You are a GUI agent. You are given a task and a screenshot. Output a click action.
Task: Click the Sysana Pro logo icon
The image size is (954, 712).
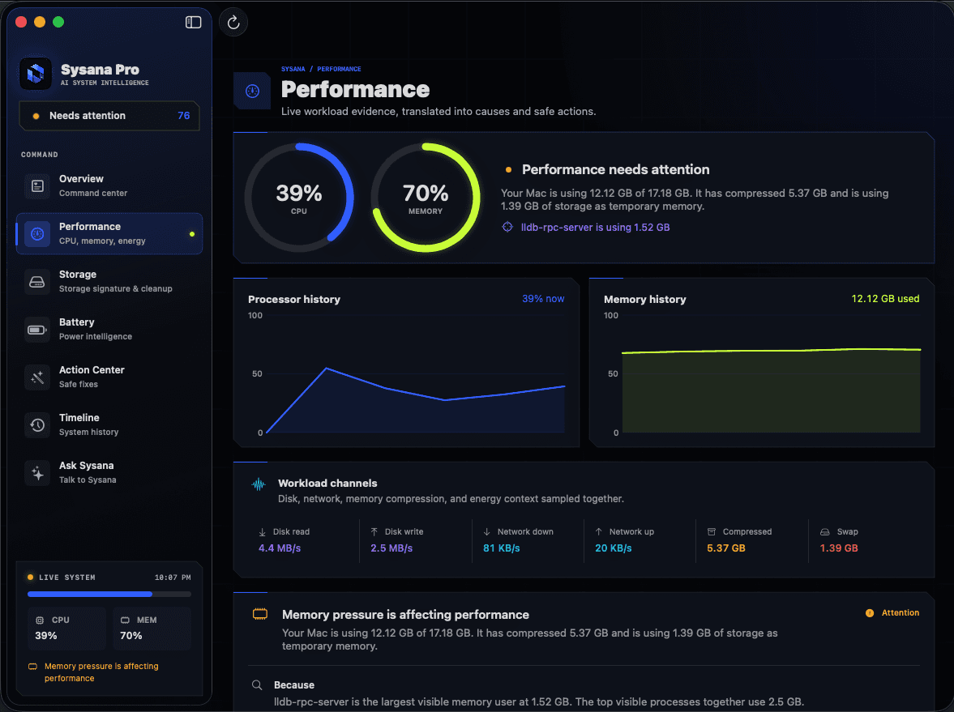tap(36, 75)
